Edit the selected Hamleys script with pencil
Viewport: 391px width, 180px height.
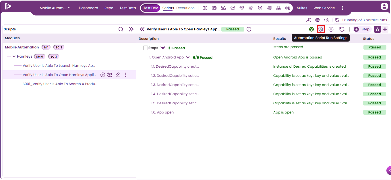(x=118, y=75)
